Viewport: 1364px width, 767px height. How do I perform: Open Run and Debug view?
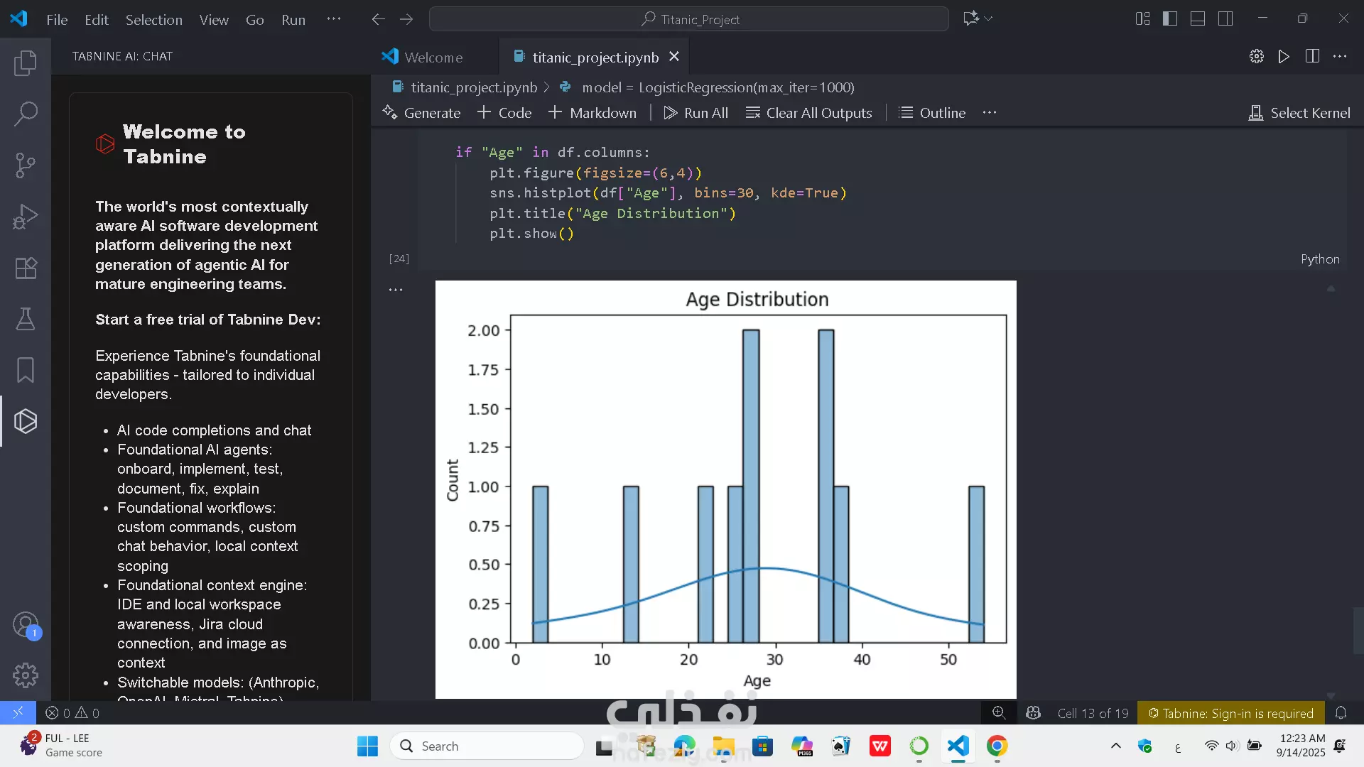(26, 217)
